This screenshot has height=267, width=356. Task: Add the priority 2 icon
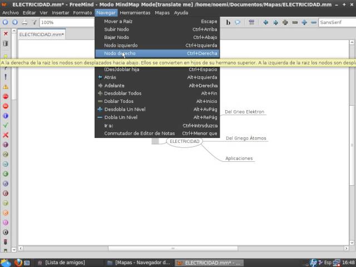tap(6, 155)
